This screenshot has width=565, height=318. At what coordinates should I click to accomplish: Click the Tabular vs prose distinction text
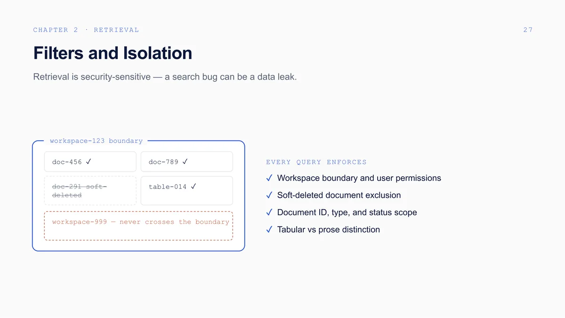329,229
